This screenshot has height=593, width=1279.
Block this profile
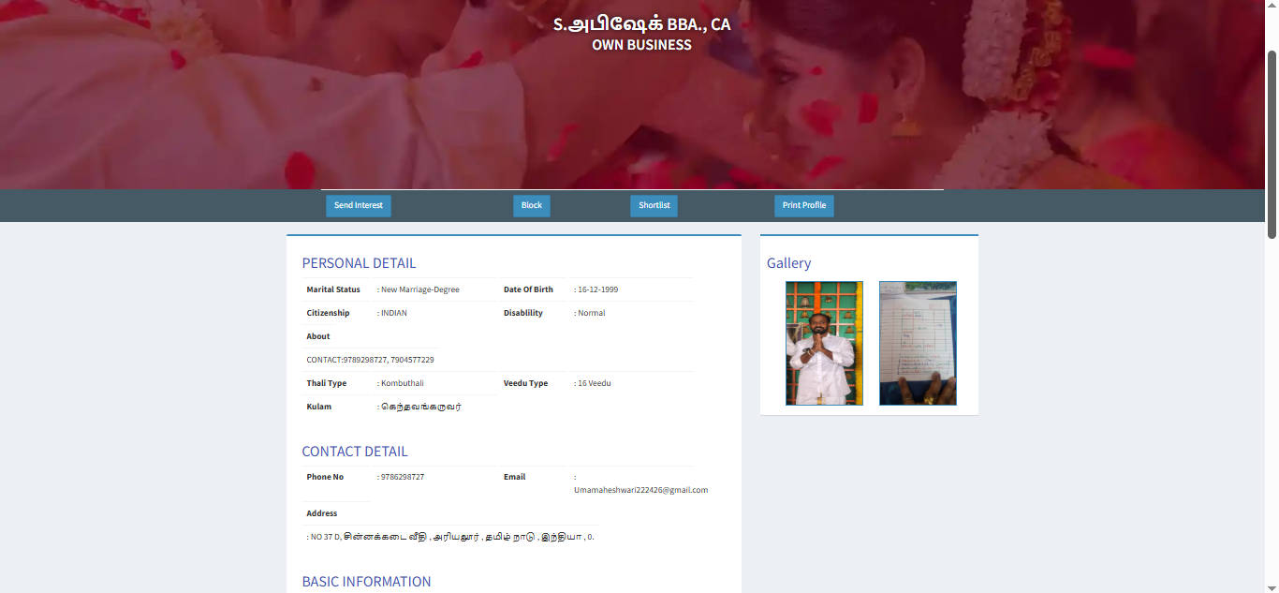click(531, 205)
